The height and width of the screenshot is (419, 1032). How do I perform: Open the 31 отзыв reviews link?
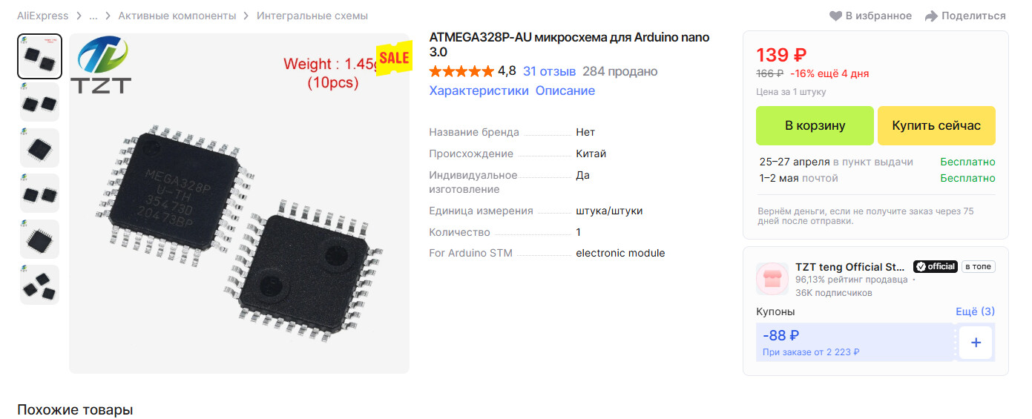point(549,71)
